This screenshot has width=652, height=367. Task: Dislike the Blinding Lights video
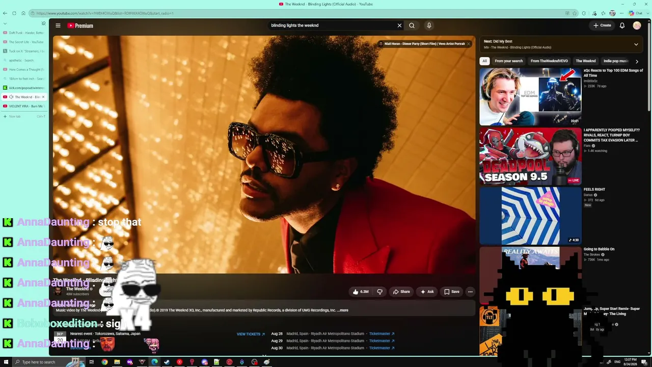(379, 292)
